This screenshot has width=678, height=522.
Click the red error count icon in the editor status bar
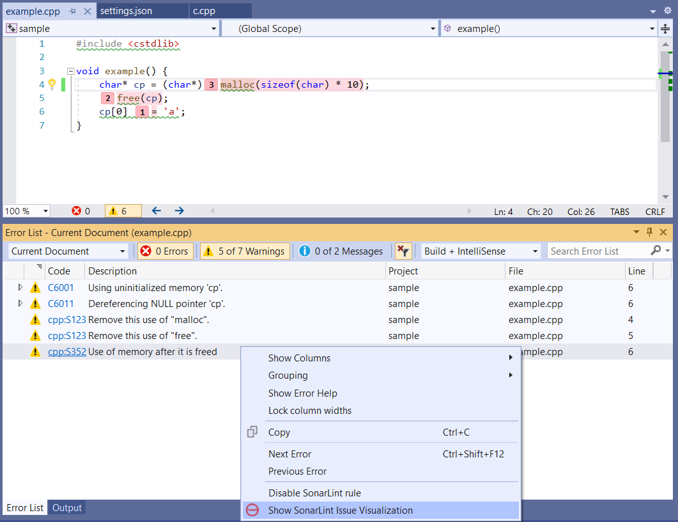[x=77, y=211]
